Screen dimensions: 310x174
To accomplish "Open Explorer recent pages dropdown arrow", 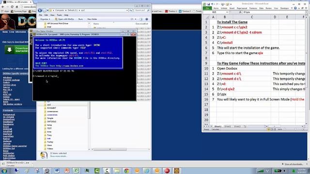I will click(47, 10).
